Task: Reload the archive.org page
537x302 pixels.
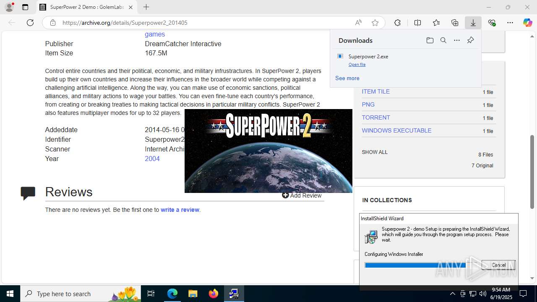Action: click(30, 23)
